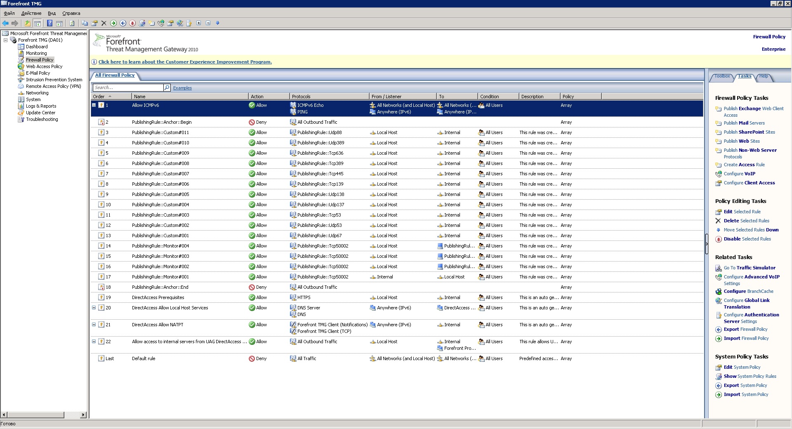The height and width of the screenshot is (429, 792).
Task: Select the DirectAccess Prerequisites rule row
Action: [x=397, y=297]
